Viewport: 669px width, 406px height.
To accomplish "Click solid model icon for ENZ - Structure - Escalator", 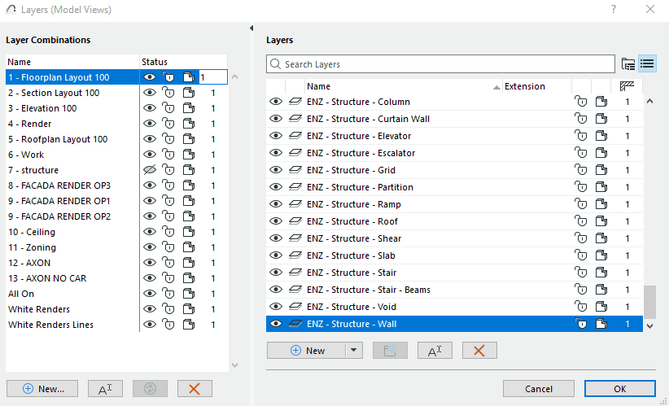I will (x=601, y=153).
